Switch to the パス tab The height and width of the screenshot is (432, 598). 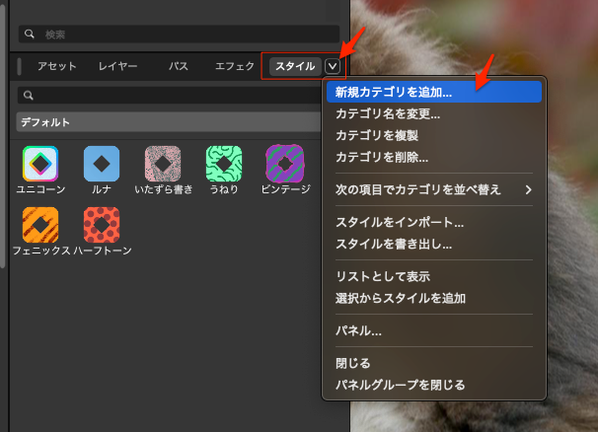coord(179,66)
